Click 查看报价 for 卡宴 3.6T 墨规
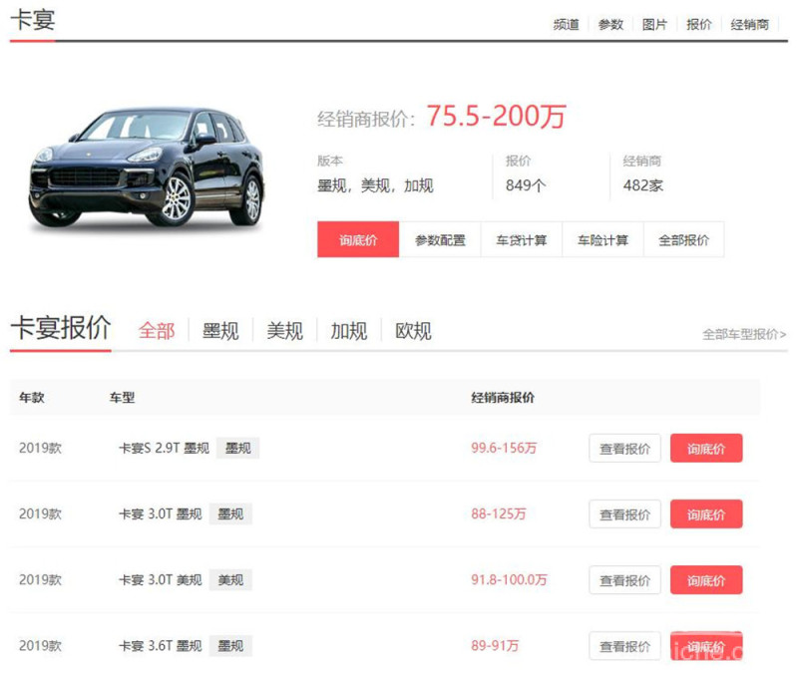 [x=624, y=646]
